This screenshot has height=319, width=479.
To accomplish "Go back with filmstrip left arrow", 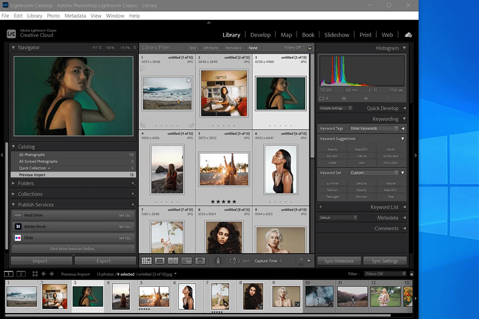I will (43, 274).
